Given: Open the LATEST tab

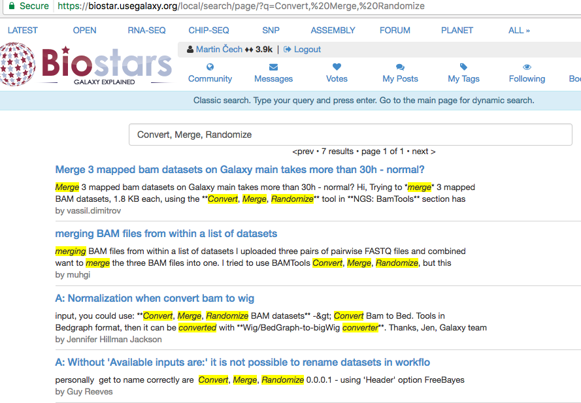Looking at the screenshot, I should 23,31.
